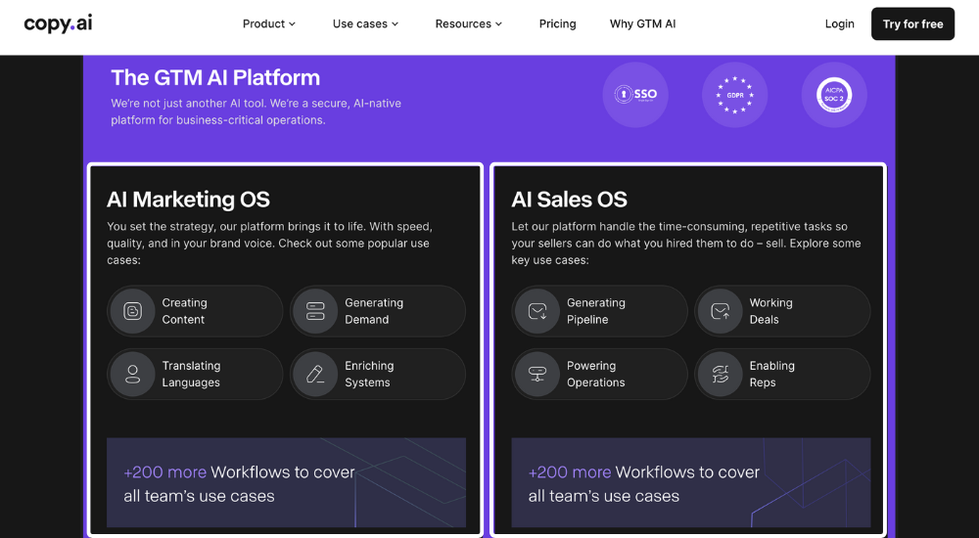
Task: Open the Generating Demand use case
Action: point(378,311)
